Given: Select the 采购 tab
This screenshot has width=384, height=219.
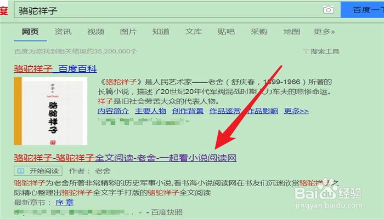Looking at the screenshot, I should (x=259, y=32).
